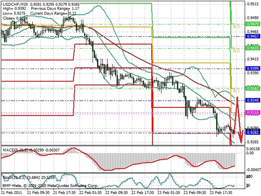The width and height of the screenshot is (261, 196).
Task: Click the 23 Feb 09:30 time marker
Action: (195, 192)
